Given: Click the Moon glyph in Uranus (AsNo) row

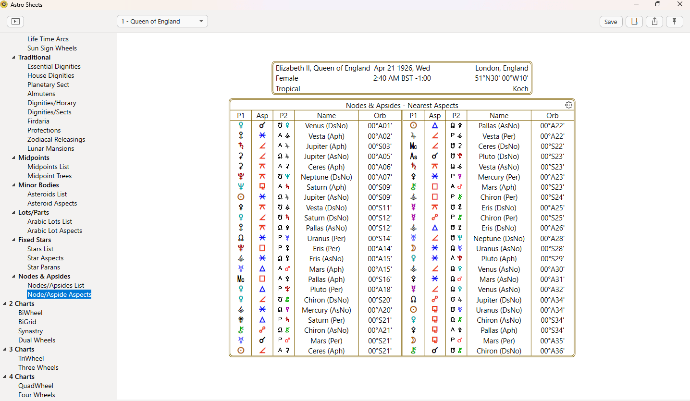Looking at the screenshot, I should pos(413,248).
